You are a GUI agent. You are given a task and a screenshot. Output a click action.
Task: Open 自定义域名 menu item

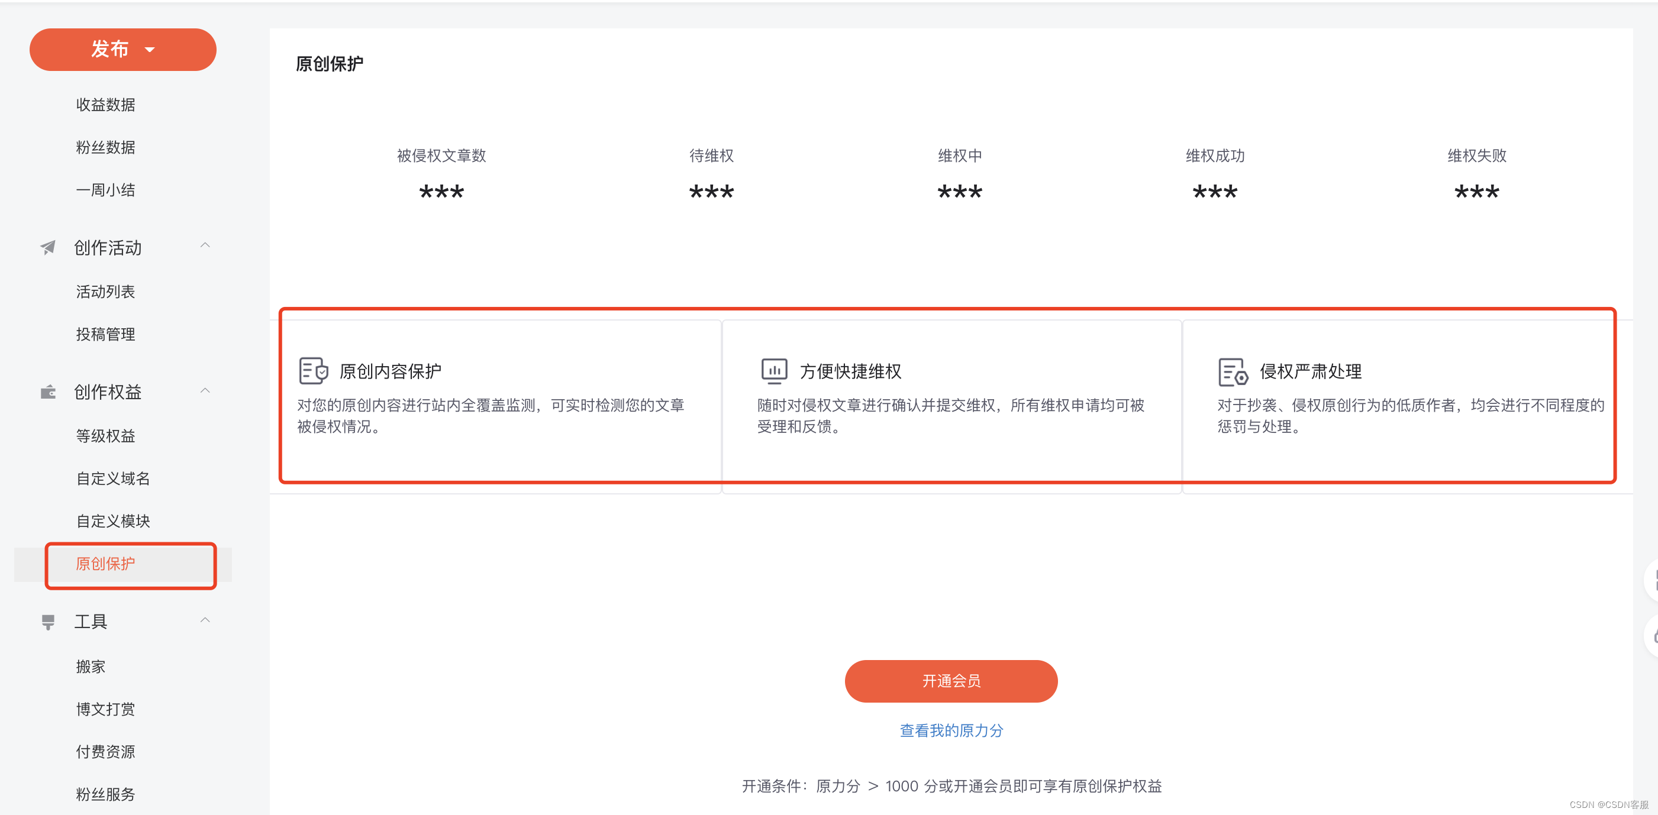tap(112, 478)
